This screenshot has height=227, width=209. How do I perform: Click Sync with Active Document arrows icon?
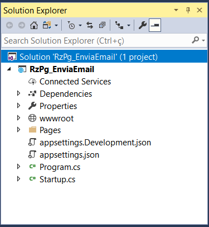tap(90, 25)
